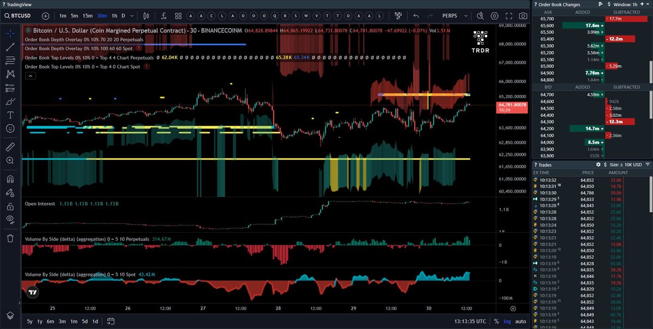This screenshot has width=653, height=329.
Task: Switch to the D daily timeframe
Action: [123, 16]
